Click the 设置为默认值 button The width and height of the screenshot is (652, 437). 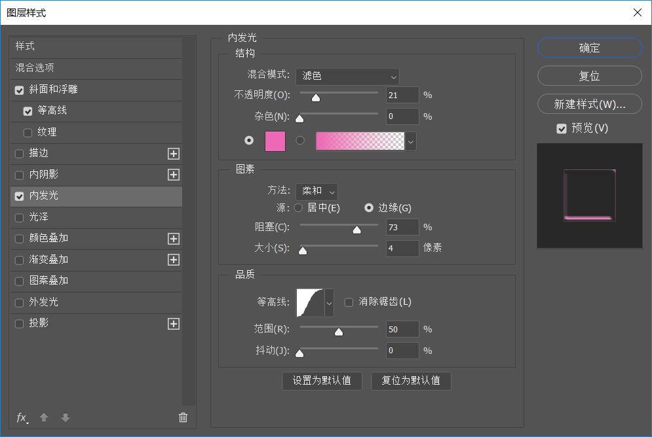coord(322,381)
